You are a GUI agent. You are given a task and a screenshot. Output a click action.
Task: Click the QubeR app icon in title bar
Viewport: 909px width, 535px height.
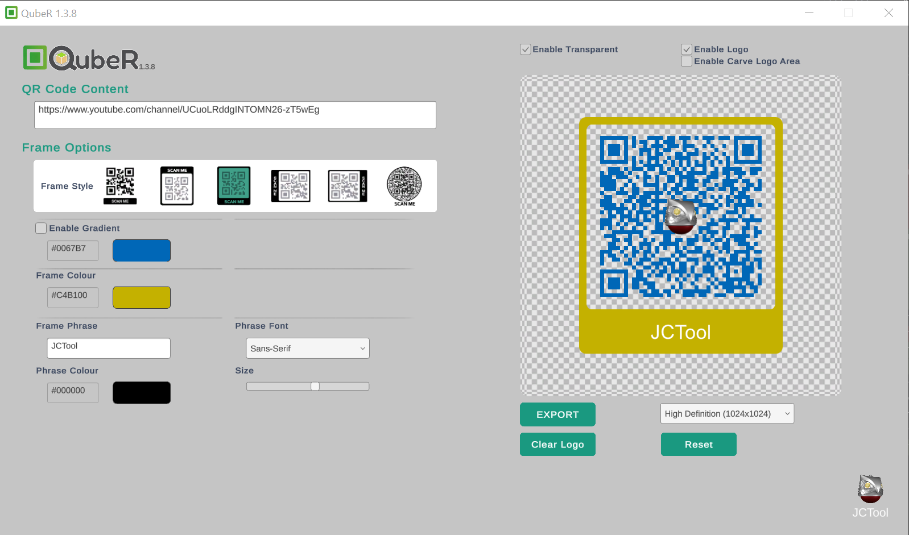click(x=11, y=13)
